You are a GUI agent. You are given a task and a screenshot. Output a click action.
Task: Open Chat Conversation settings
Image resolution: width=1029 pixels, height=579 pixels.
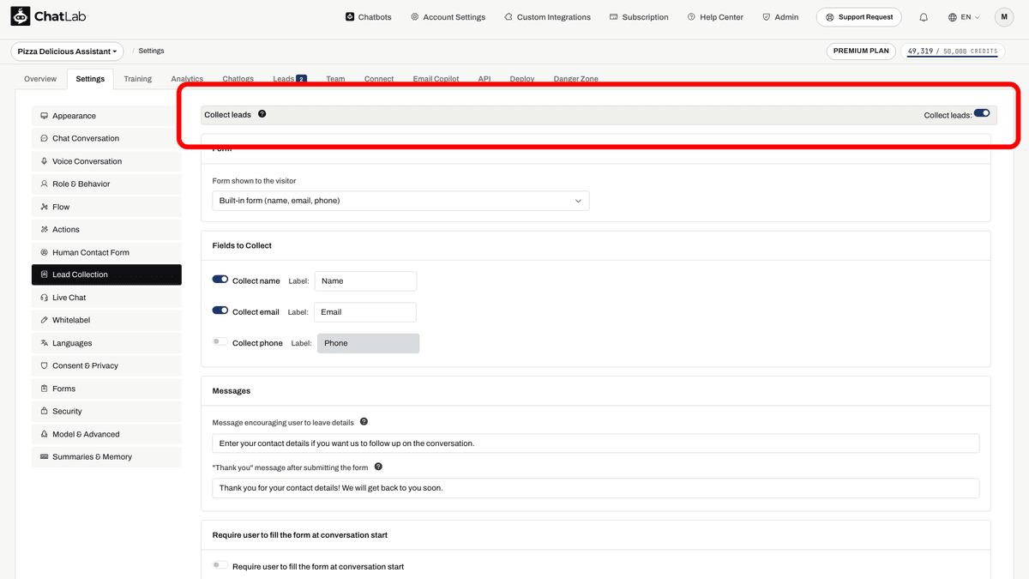click(x=106, y=138)
